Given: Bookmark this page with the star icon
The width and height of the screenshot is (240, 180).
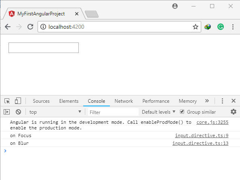Looking at the screenshot, I should pyautogui.click(x=196, y=27).
